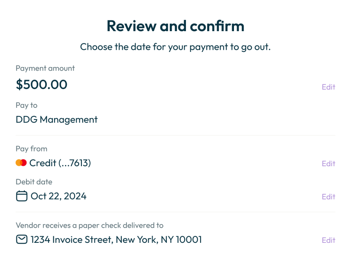
Task: Click the Vendor receives a paper check label
Action: point(90,226)
